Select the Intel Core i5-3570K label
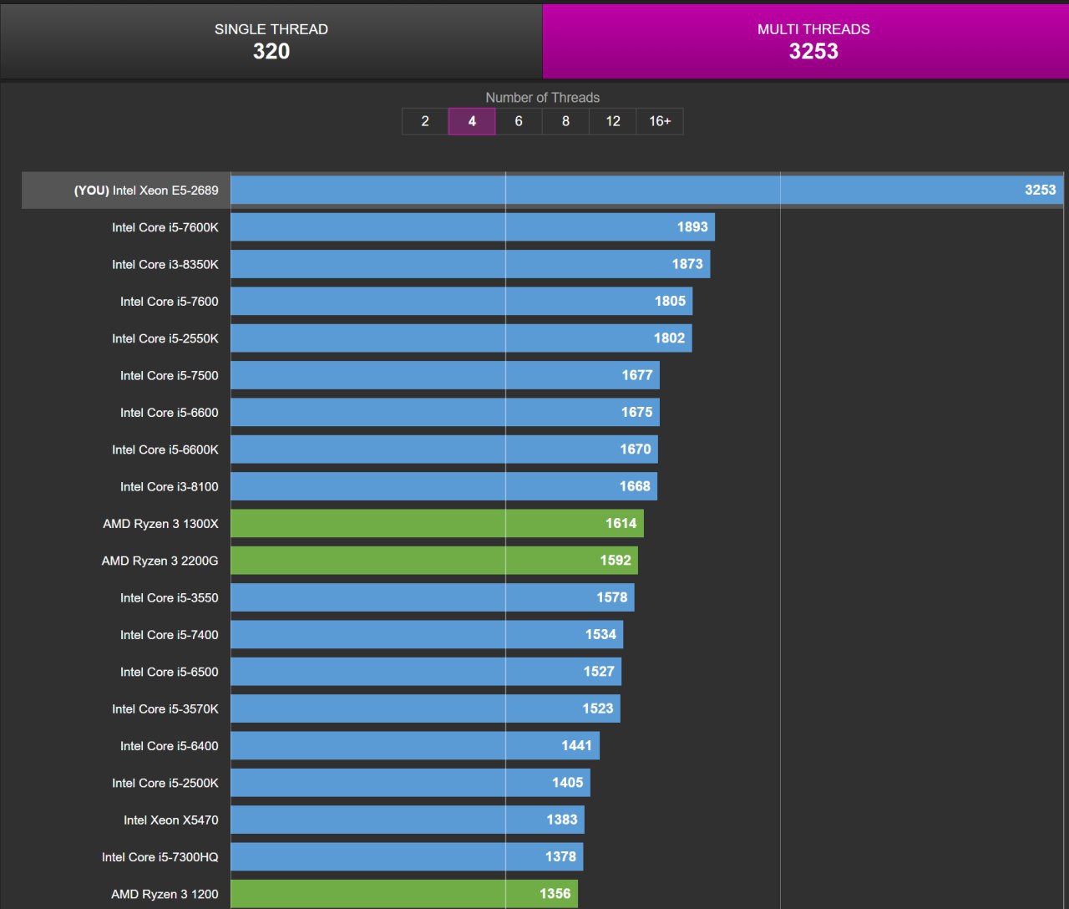Image resolution: width=1069 pixels, height=909 pixels. click(165, 708)
